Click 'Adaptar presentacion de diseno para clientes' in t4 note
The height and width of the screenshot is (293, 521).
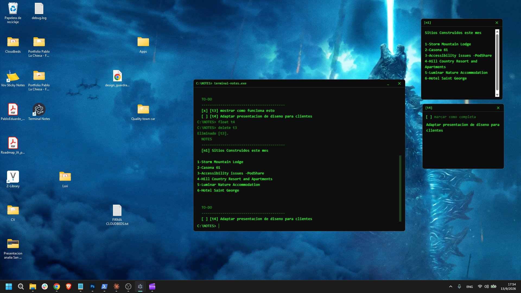pyautogui.click(x=463, y=128)
